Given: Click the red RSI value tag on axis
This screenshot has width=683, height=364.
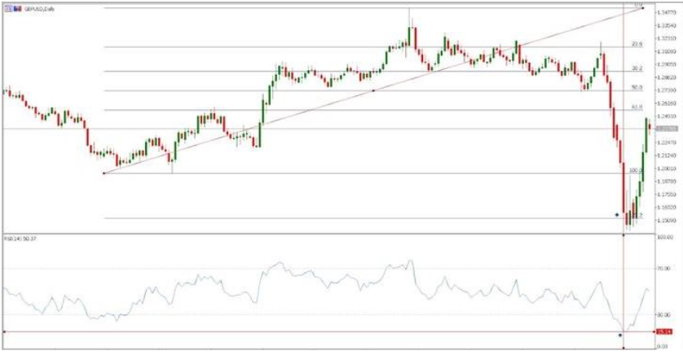Looking at the screenshot, I should click(666, 331).
